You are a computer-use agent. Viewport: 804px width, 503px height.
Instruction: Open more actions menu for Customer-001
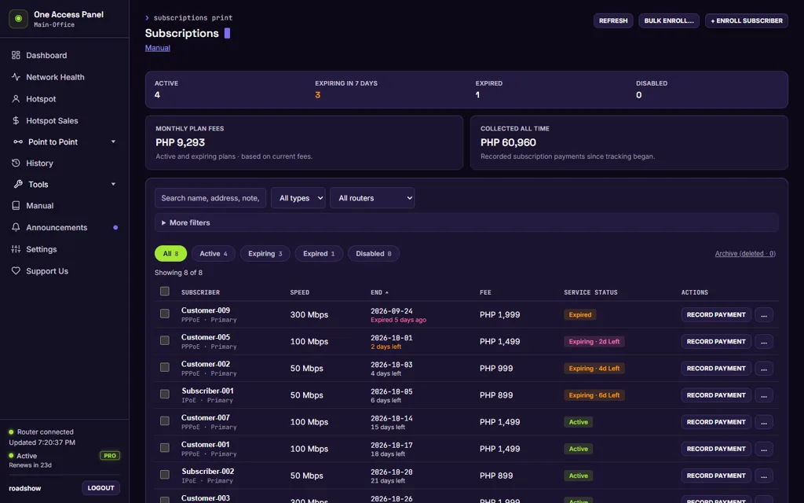(763, 449)
